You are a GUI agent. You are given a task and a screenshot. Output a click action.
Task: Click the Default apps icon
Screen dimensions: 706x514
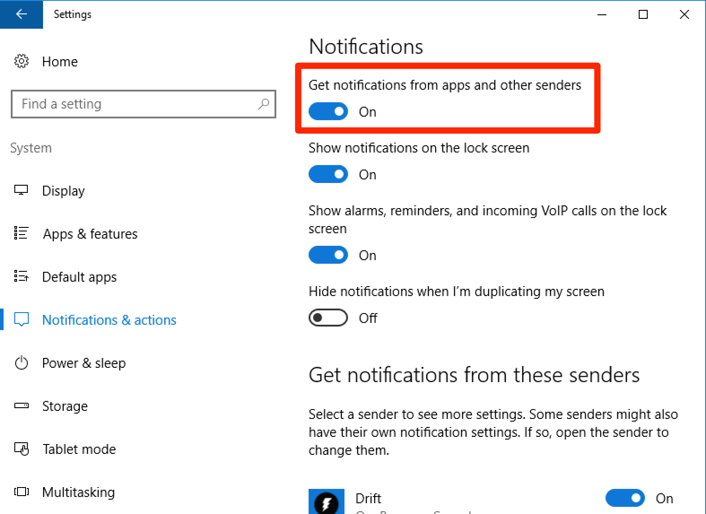pos(21,276)
